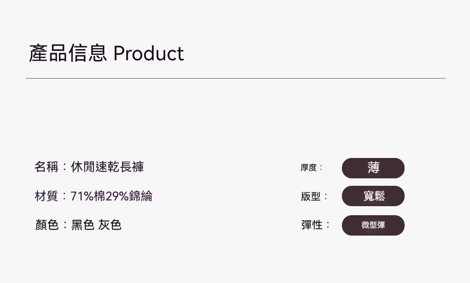Click the 71%棉 material text

88,196
